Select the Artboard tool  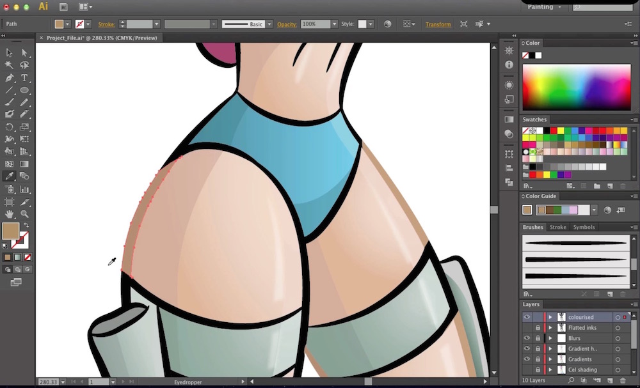click(10, 202)
